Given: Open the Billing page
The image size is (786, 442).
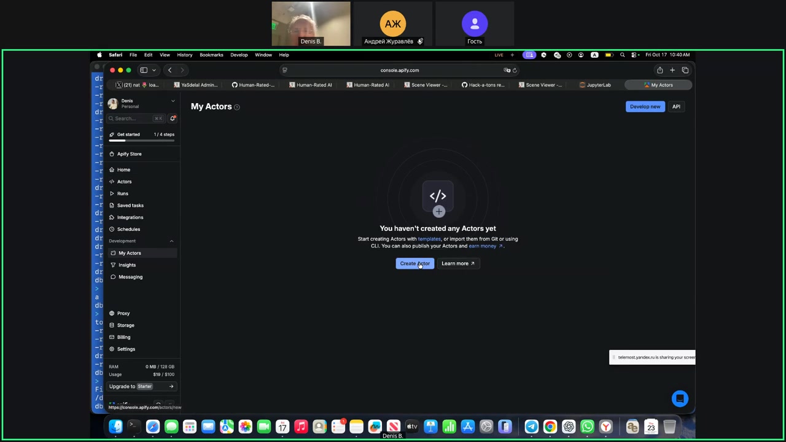Looking at the screenshot, I should click(x=123, y=337).
